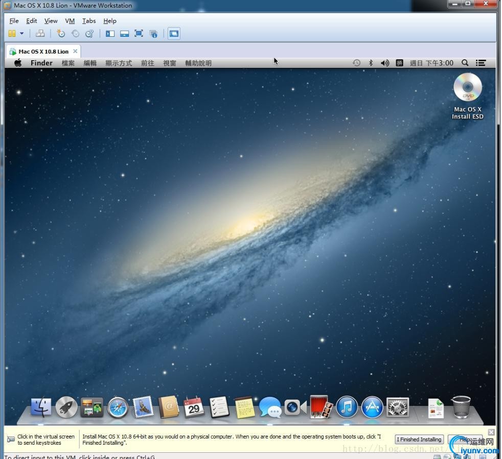Open the volume control in menu bar
The image size is (502, 459).
tap(385, 63)
